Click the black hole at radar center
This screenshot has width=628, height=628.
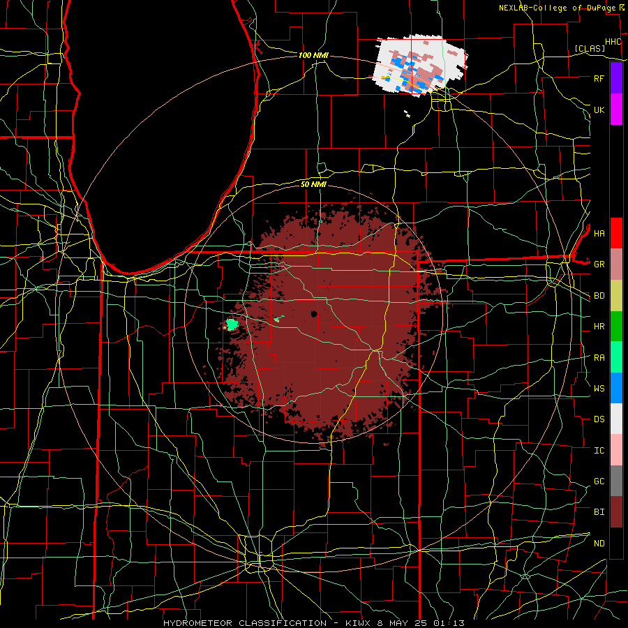[314, 313]
